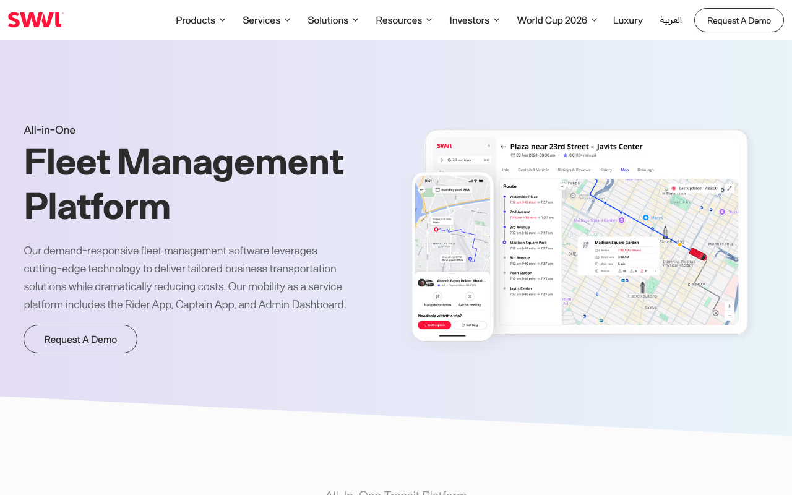This screenshot has width=792, height=495.
Task: Click the Navigate to station icon on the phone
Action: tap(438, 296)
